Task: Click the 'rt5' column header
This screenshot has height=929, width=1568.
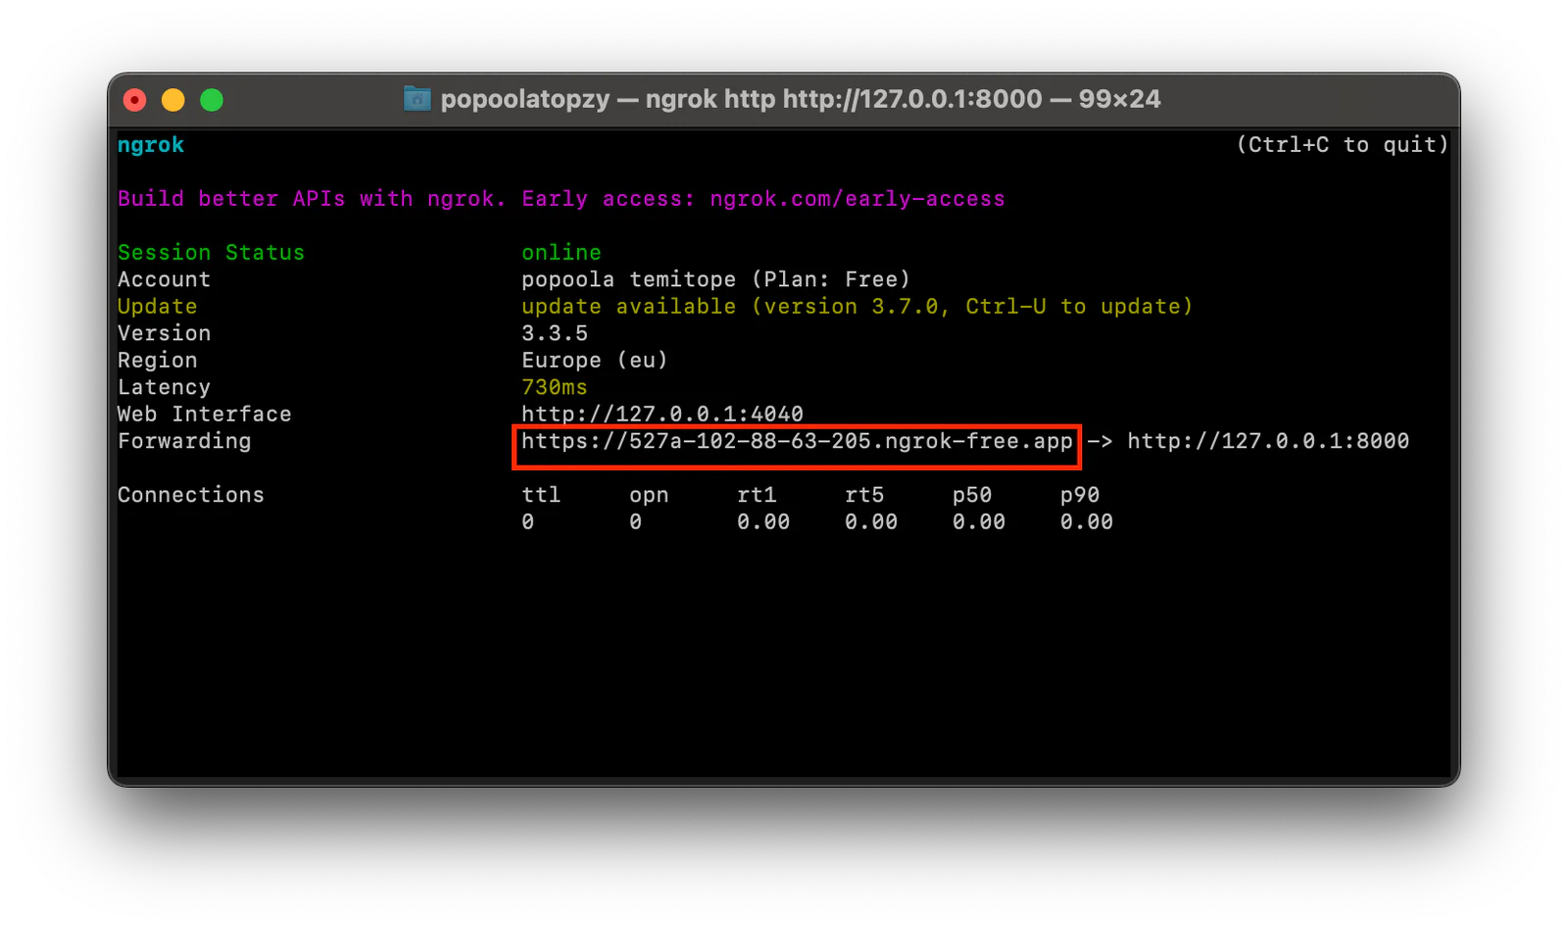Action: (x=864, y=495)
